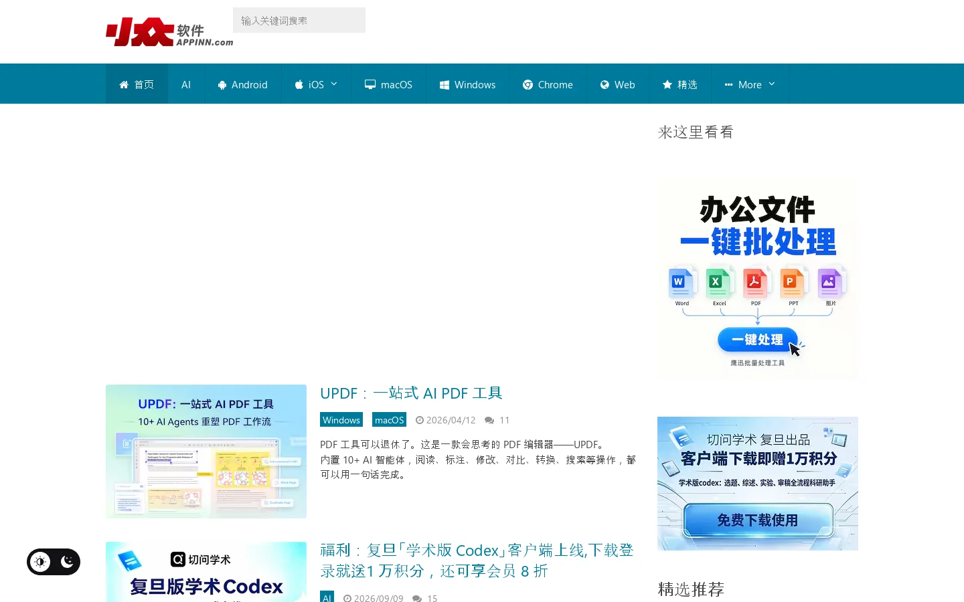Click the Windows logo icon
The image size is (964, 602).
444,85
